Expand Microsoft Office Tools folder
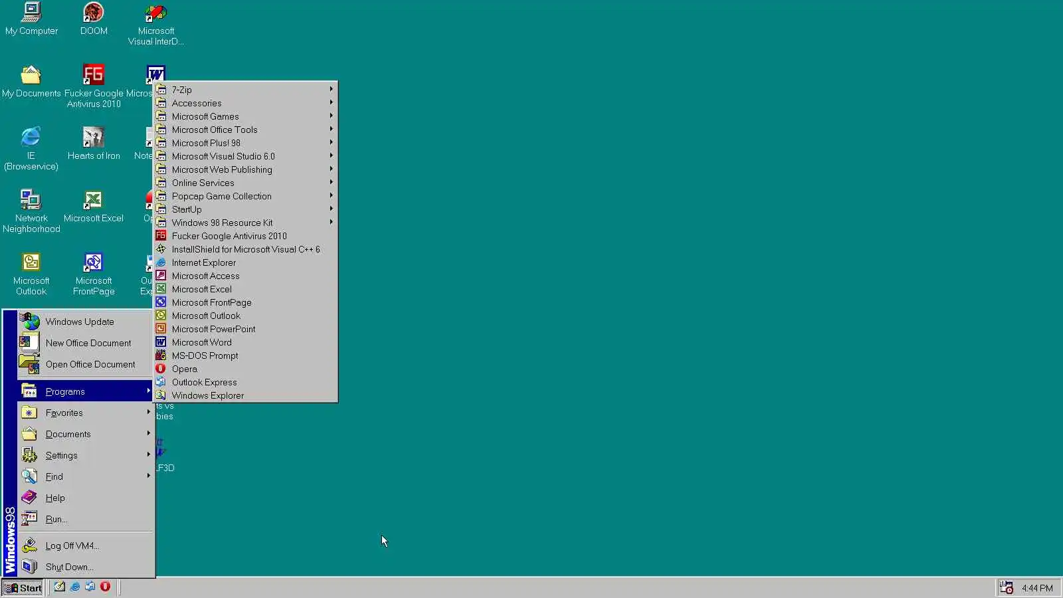Viewport: 1063px width, 598px height. (245, 130)
